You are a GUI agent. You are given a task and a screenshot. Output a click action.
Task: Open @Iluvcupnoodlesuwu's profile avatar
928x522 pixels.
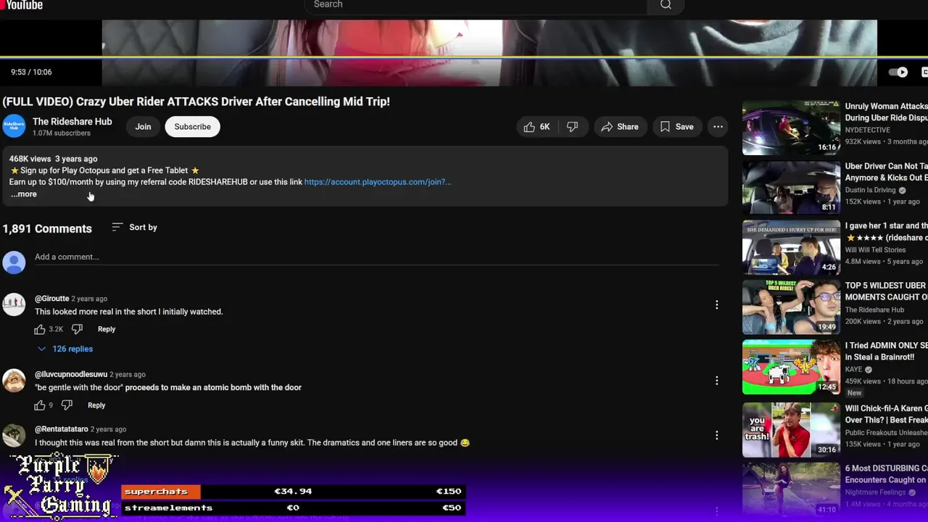coord(14,381)
